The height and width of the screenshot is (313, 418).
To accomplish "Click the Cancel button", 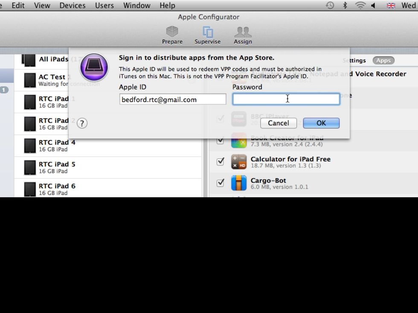I will click(x=278, y=123).
